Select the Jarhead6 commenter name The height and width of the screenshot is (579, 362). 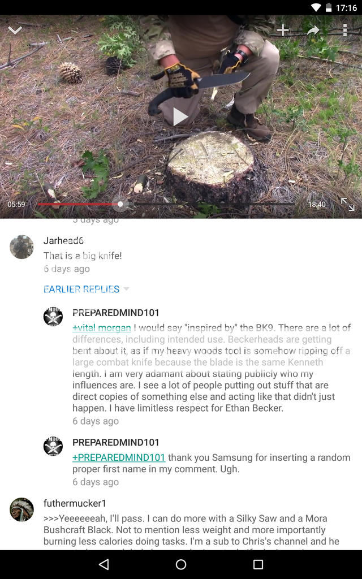click(63, 241)
